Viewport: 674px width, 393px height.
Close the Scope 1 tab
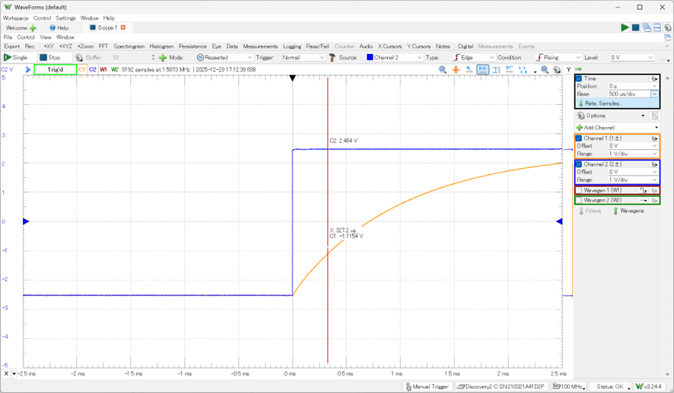123,27
